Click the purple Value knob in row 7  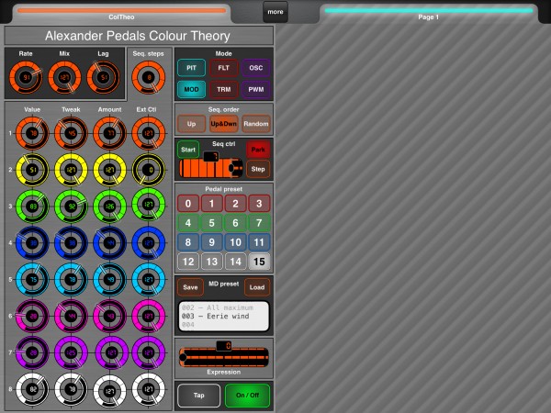[x=32, y=352]
